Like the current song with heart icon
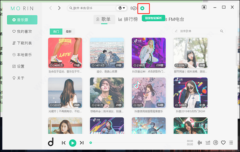 click(x=223, y=143)
